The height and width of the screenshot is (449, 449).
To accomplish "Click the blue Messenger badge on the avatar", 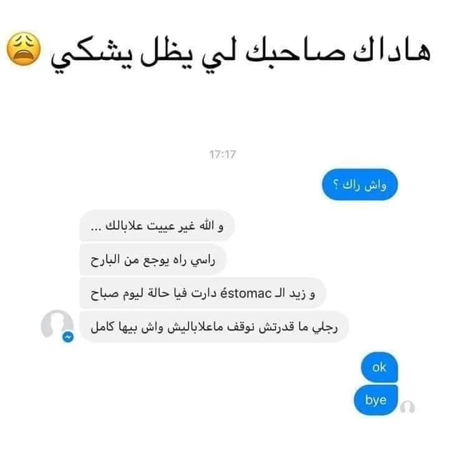I will 68,337.
